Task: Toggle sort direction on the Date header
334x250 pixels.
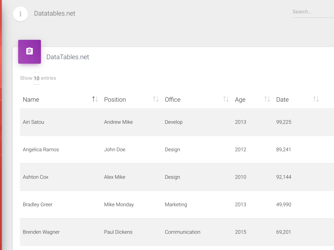Action: pyautogui.click(x=283, y=99)
